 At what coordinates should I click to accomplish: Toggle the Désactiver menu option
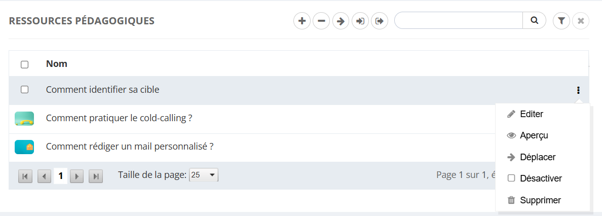tap(534, 178)
